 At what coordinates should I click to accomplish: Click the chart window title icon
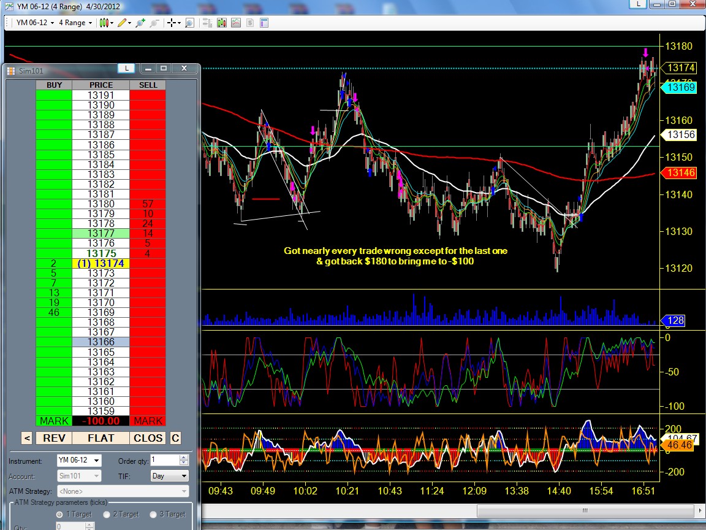9,7
